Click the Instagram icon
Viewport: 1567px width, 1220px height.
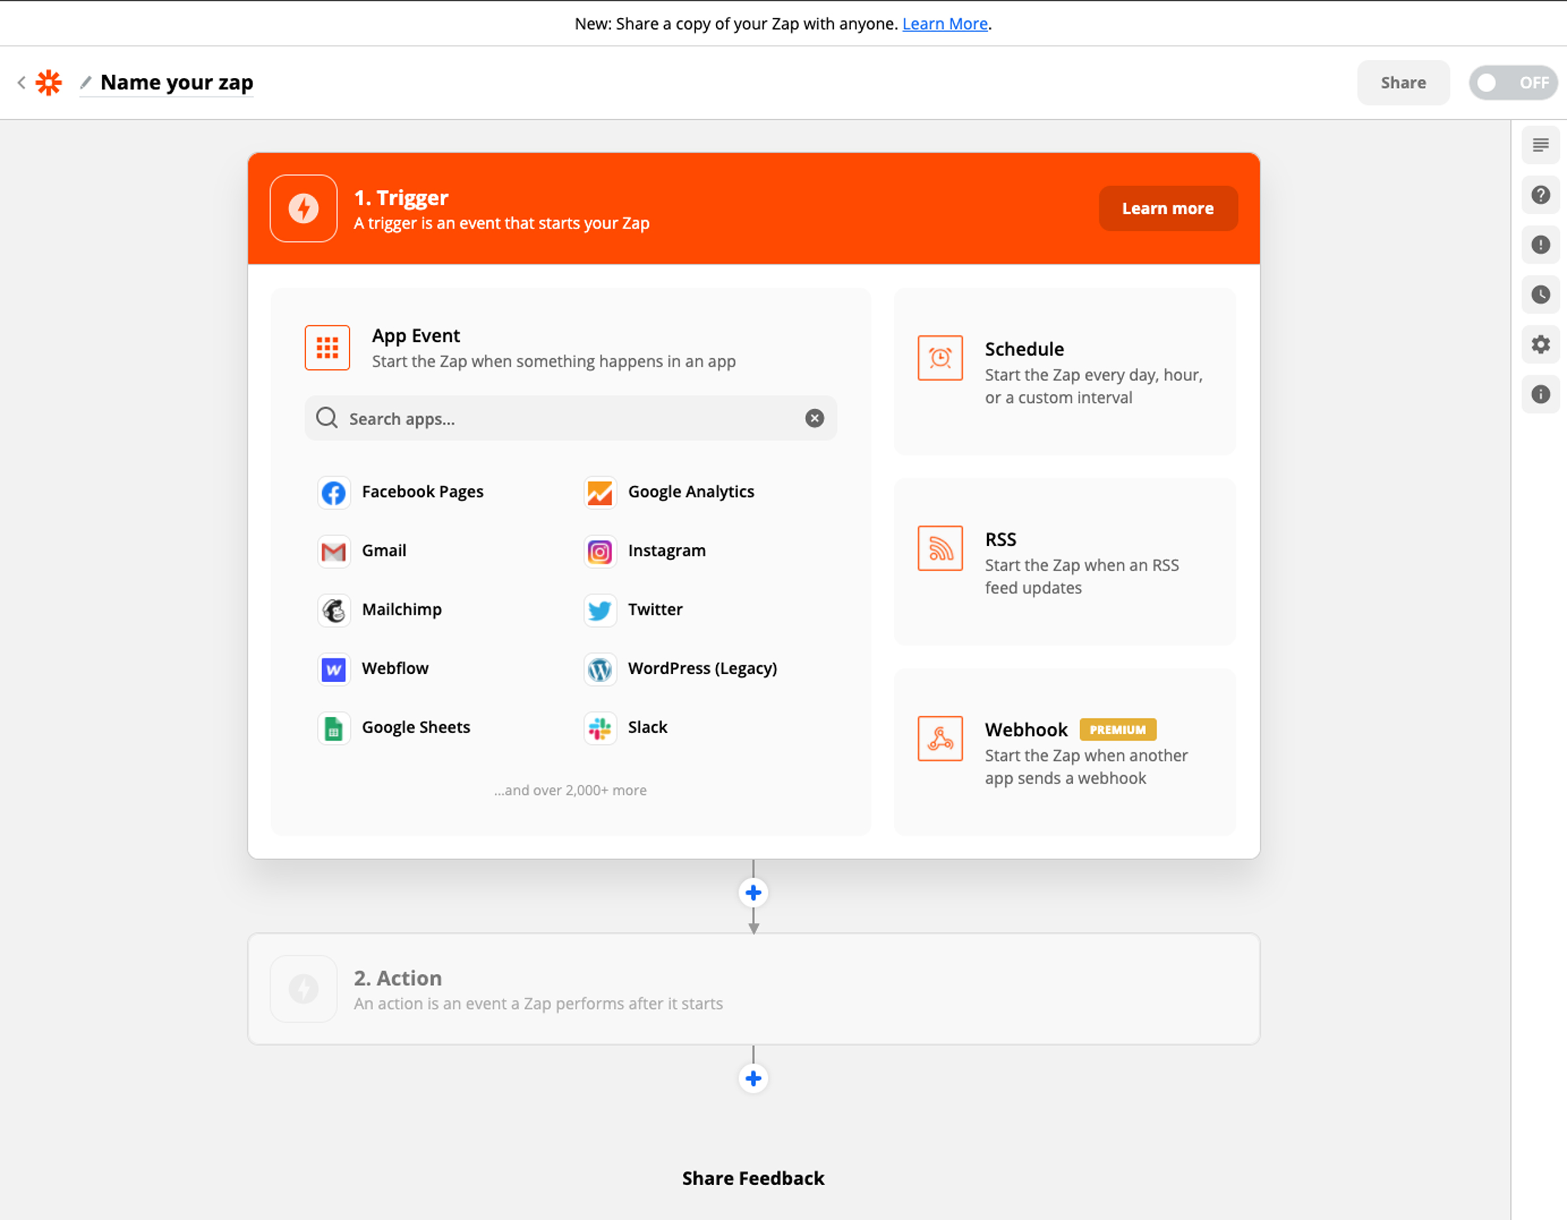pos(600,551)
